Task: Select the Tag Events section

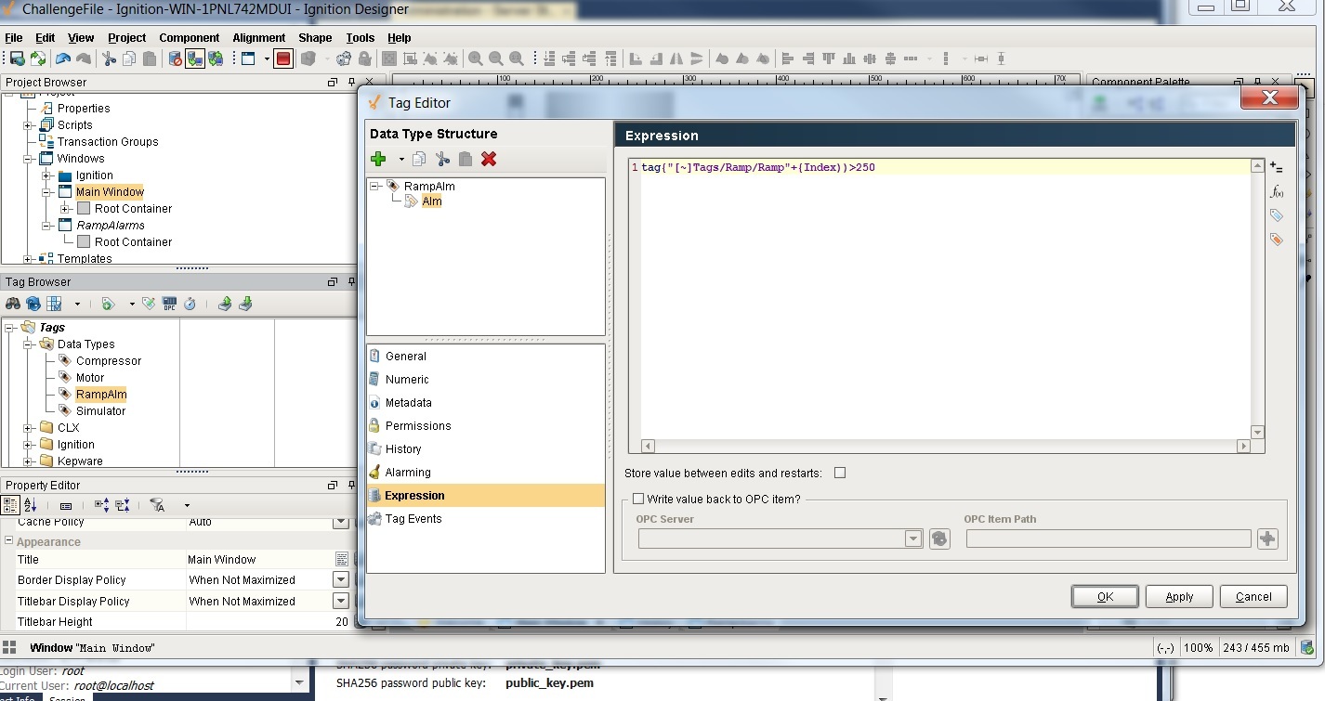Action: [486, 518]
